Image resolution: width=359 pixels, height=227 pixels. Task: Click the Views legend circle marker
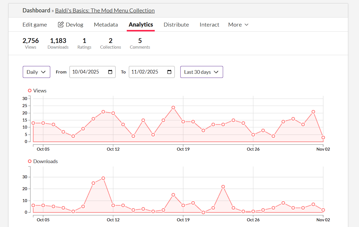[30, 90]
